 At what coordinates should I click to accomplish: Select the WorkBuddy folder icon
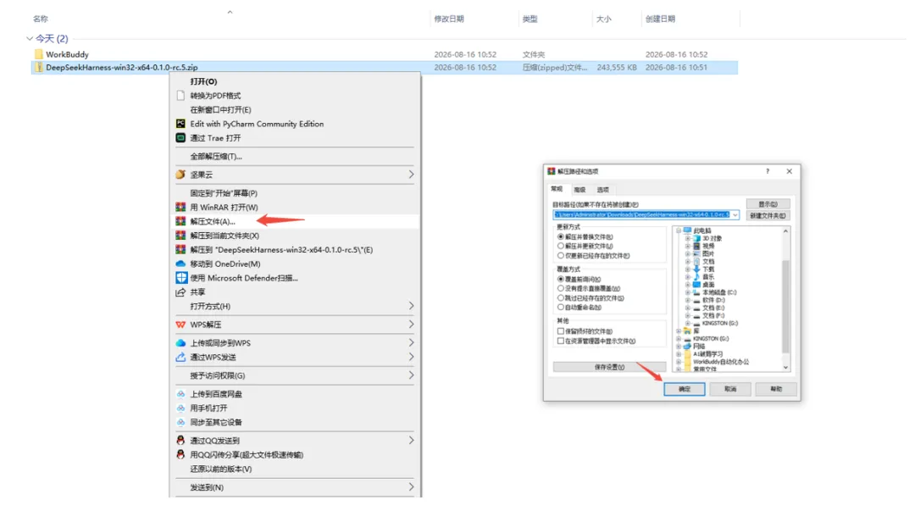38,54
